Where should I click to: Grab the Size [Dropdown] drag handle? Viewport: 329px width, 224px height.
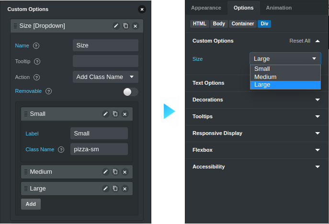coord(15,26)
